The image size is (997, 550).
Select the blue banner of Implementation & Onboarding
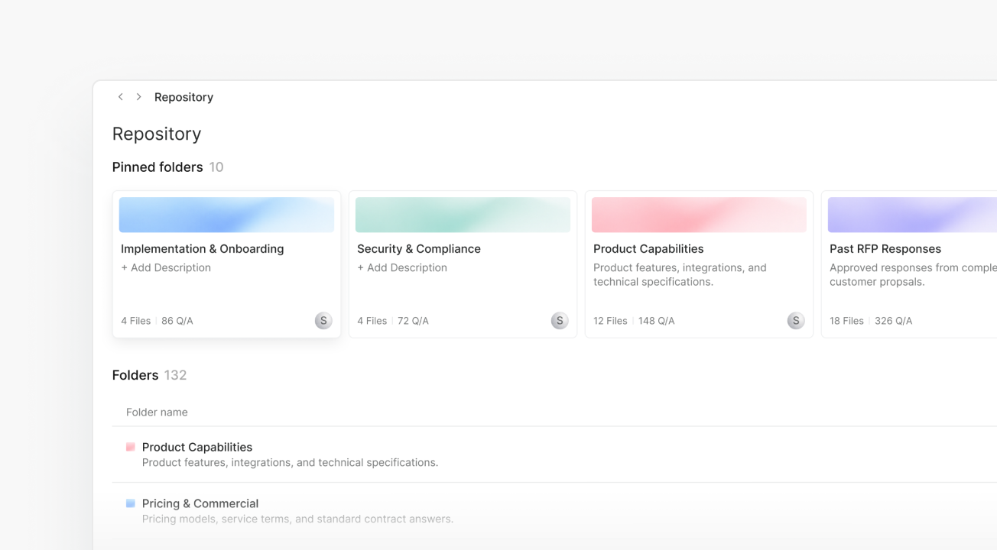click(x=226, y=215)
